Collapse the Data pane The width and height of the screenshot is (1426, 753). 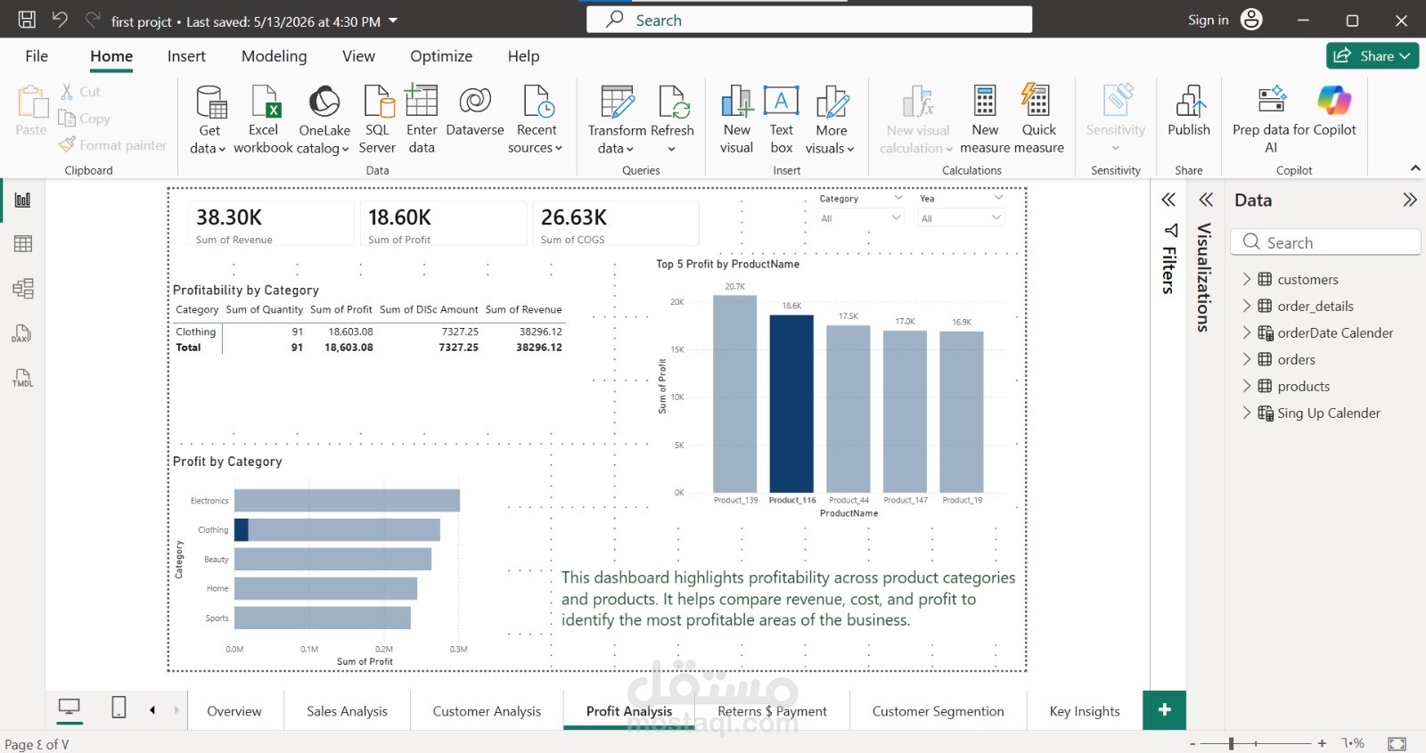[1409, 200]
